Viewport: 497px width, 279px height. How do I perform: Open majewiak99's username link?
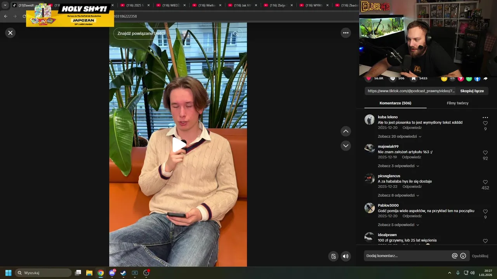(388, 146)
